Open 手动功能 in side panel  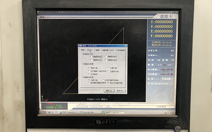(x=167, y=79)
